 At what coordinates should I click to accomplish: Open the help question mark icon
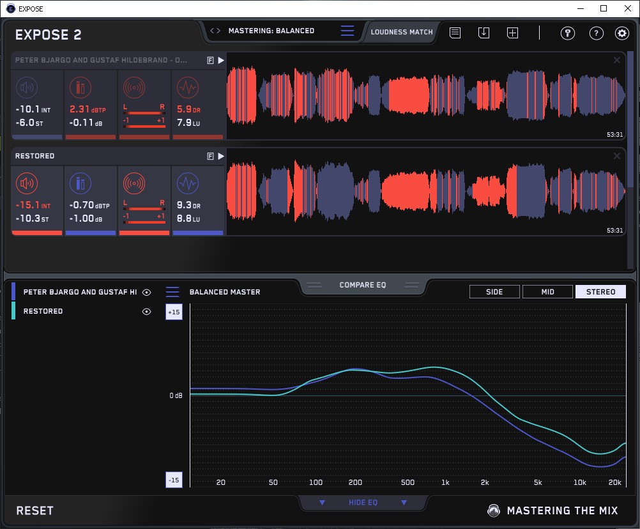pos(597,33)
